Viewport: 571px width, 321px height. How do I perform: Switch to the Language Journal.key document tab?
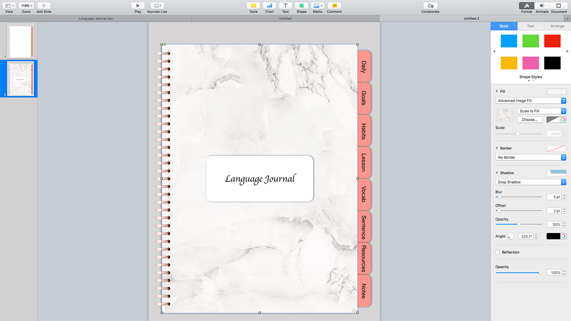96,19
